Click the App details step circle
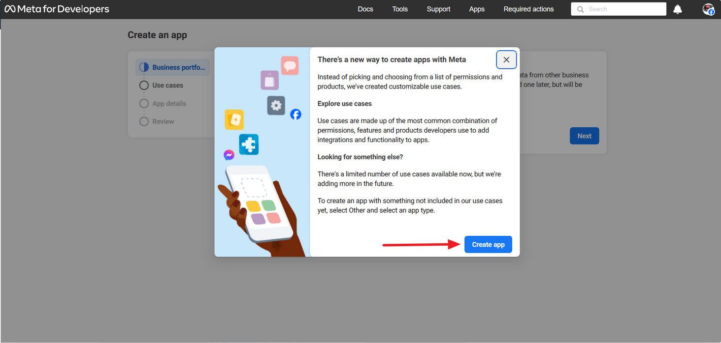This screenshot has height=343, width=721. (x=144, y=103)
